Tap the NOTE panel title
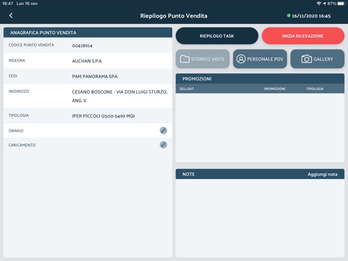 [189, 174]
